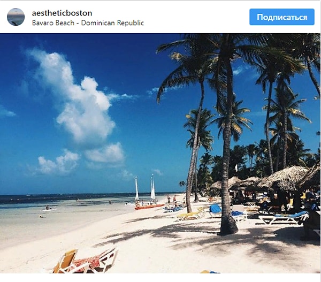Click the small low cloud above the sails

[x=157, y=172]
